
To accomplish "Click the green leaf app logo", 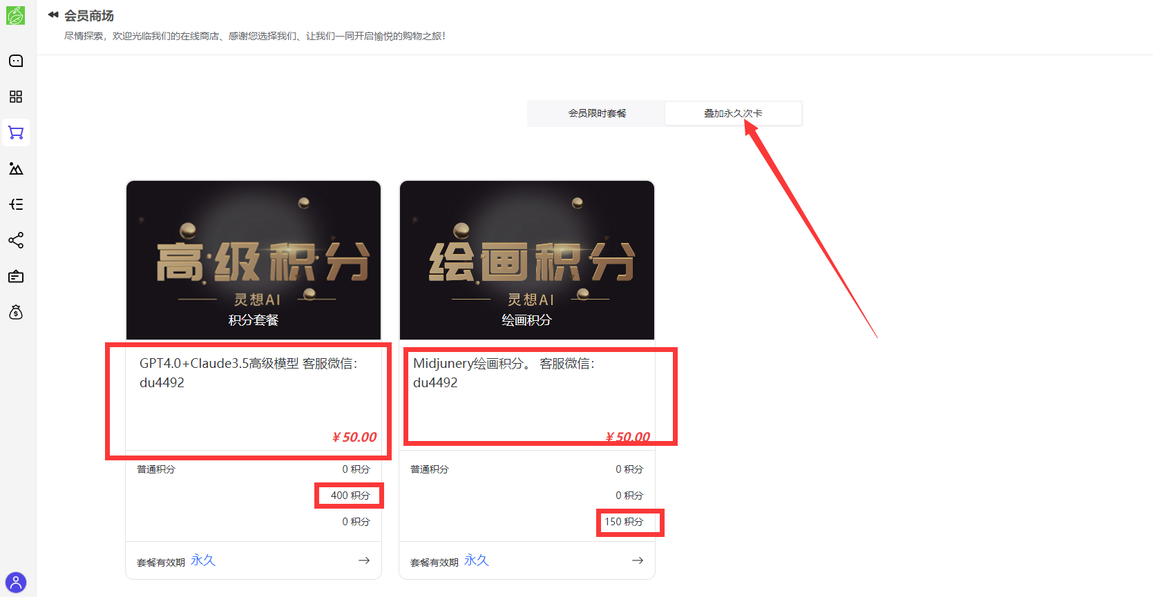I will tap(15, 15).
